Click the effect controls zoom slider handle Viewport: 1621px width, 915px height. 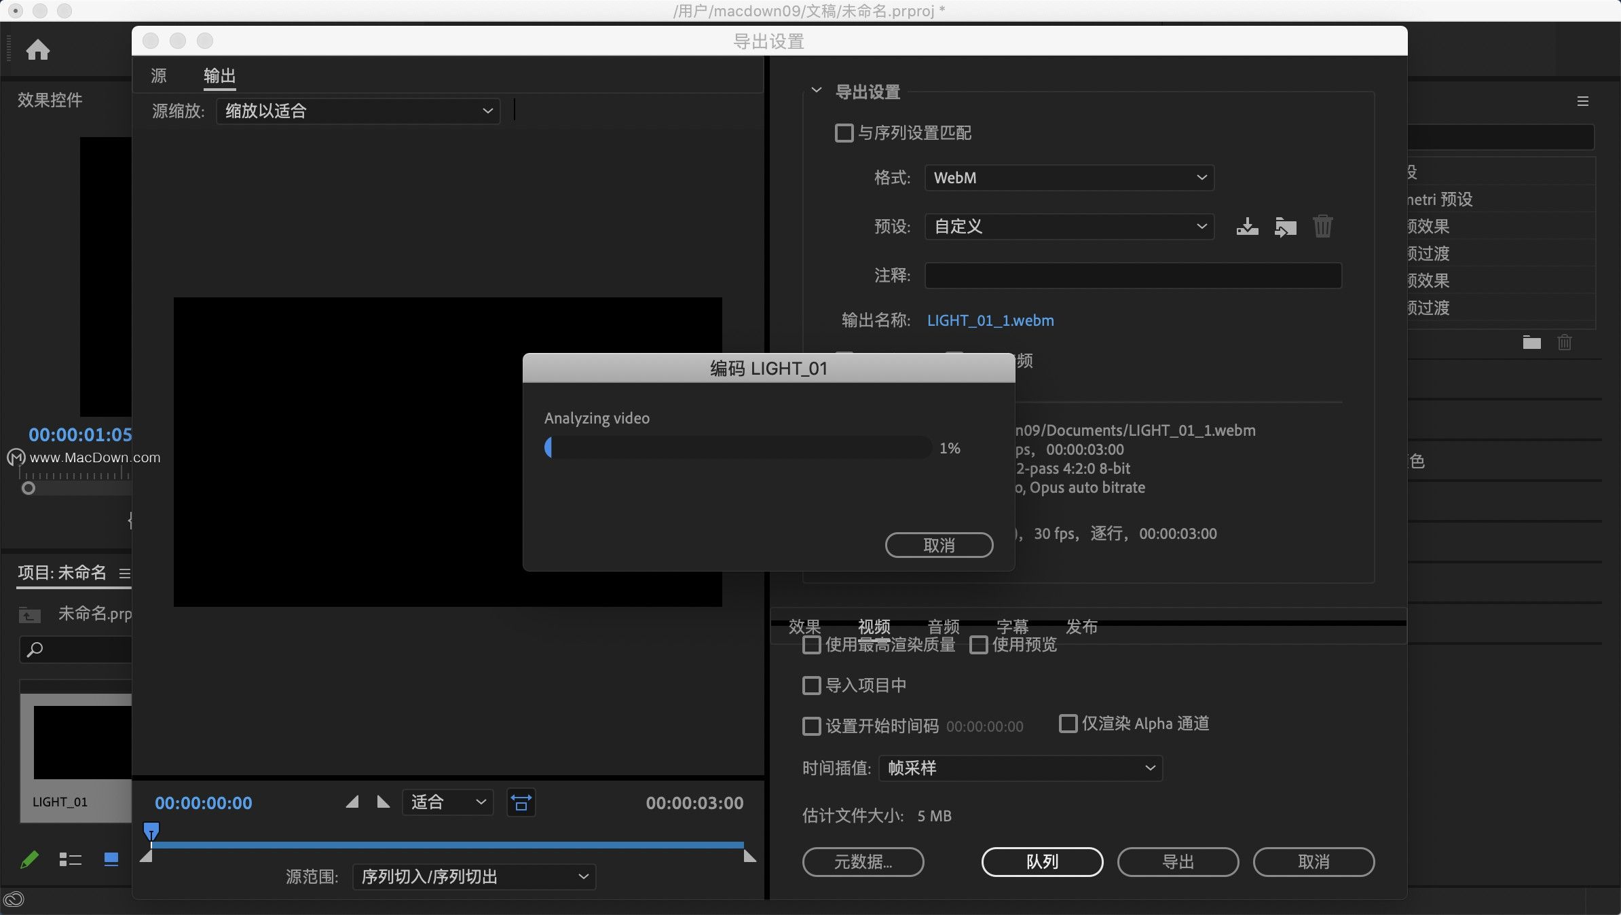click(28, 488)
